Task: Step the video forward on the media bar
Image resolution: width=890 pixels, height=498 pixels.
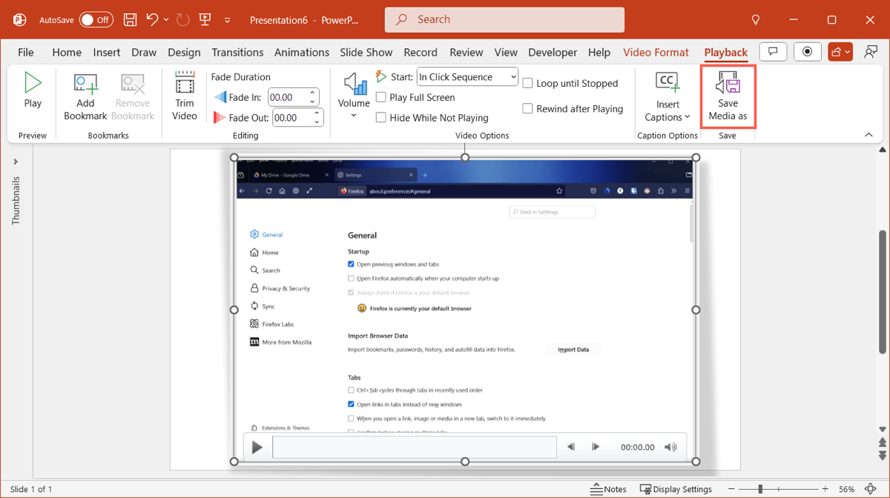Action: coord(596,447)
